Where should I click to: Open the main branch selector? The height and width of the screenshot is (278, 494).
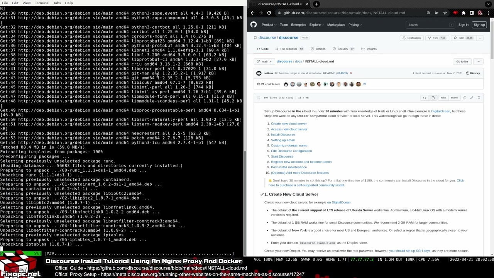(265, 61)
